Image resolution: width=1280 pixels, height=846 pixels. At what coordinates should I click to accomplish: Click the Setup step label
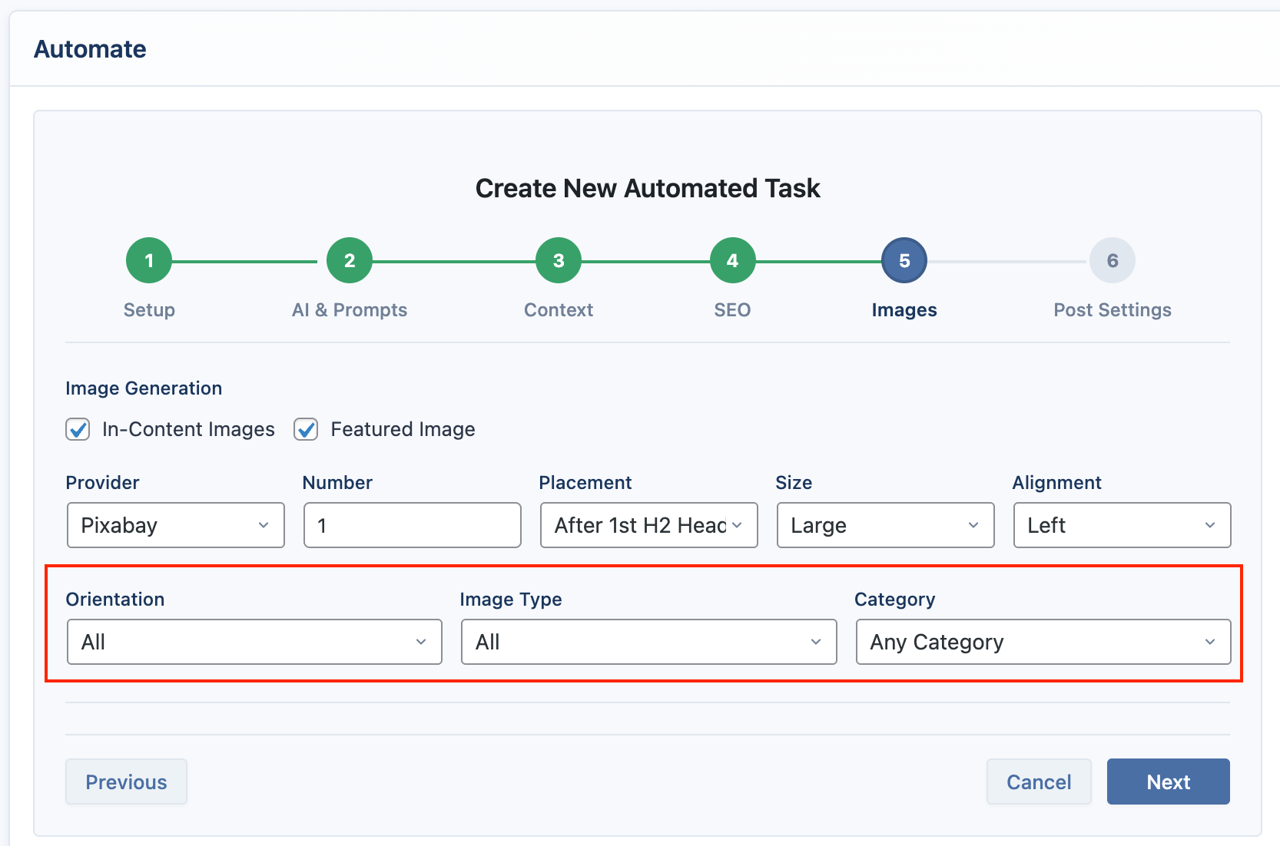[x=149, y=310]
